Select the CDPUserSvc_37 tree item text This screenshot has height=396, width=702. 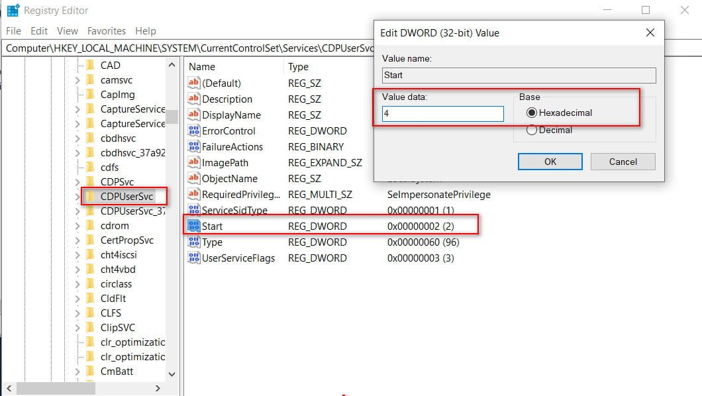click(132, 211)
